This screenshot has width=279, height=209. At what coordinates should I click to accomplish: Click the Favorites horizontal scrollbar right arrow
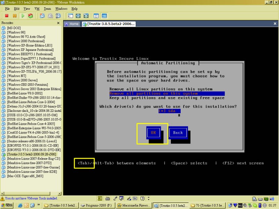tap(60, 194)
